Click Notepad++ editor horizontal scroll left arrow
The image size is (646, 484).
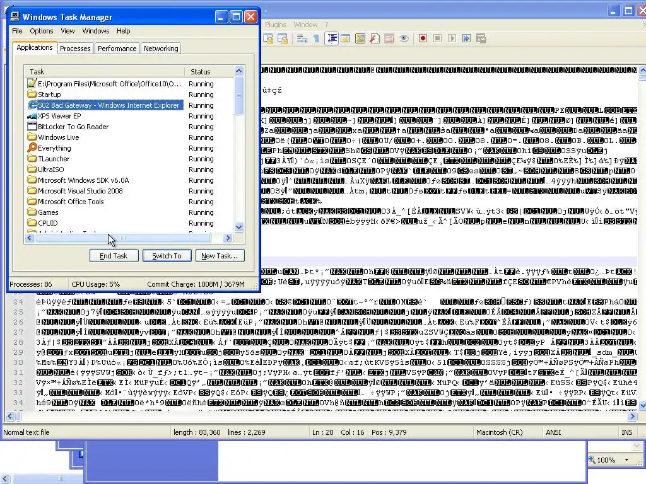coord(10,417)
